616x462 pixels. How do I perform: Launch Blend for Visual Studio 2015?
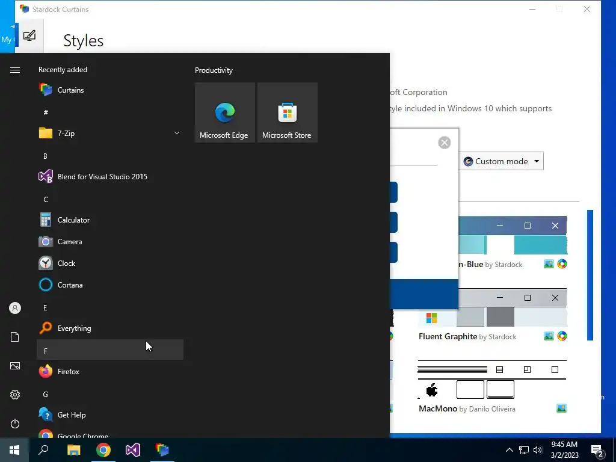[110, 177]
